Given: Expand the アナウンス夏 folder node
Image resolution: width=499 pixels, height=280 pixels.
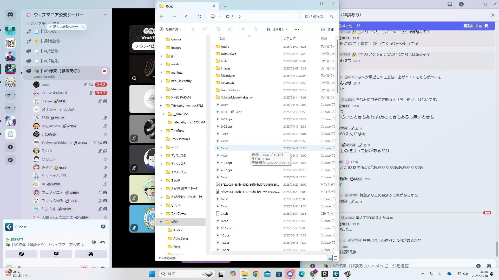Looking at the screenshot, I should tap(161, 156).
